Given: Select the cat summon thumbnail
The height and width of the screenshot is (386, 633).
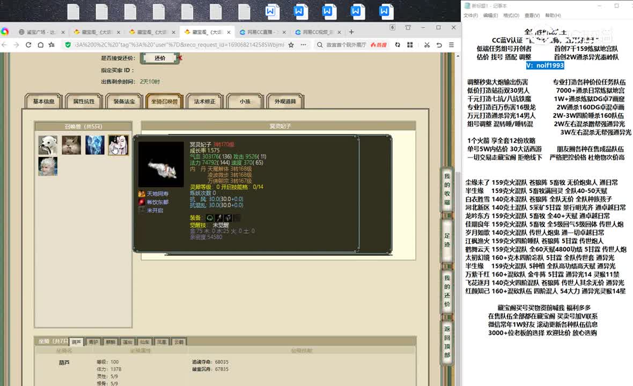Looking at the screenshot, I should 71,145.
